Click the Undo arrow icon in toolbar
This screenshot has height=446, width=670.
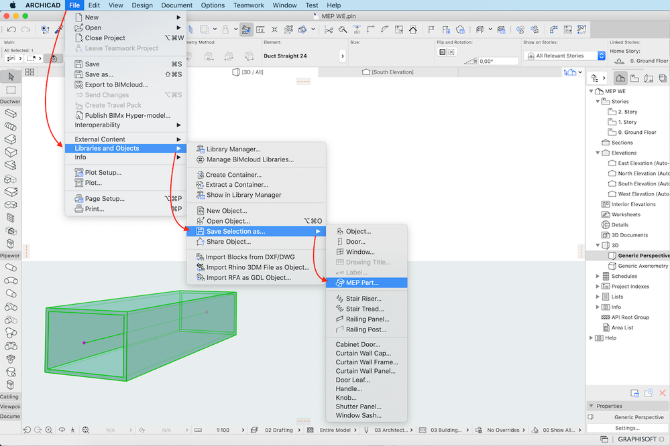pyautogui.click(x=11, y=29)
